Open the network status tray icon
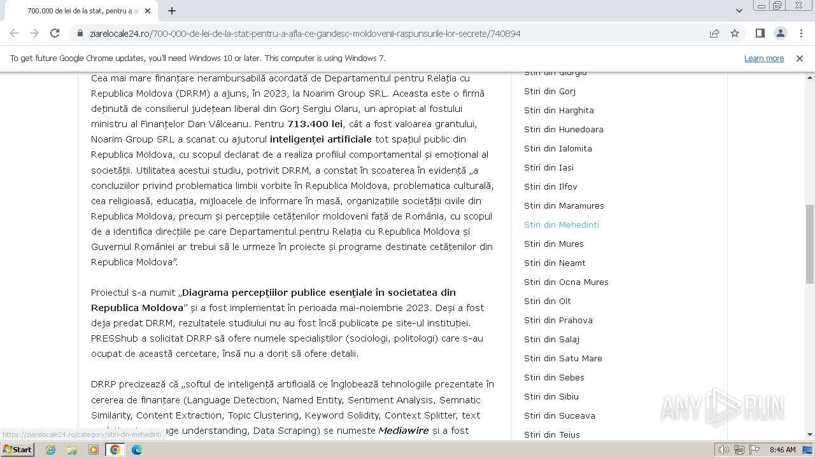 [739, 450]
